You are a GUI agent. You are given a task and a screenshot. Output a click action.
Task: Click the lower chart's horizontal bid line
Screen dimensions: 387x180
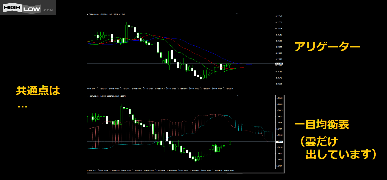[x=179, y=141]
